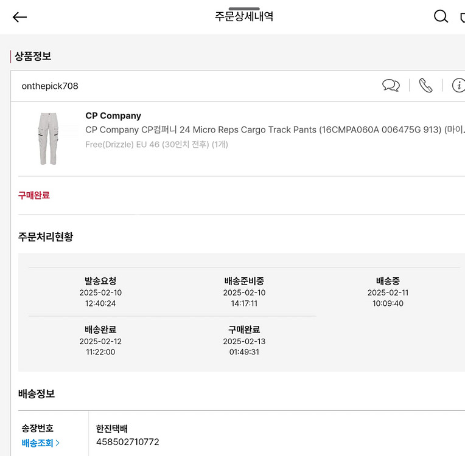Select the 배송완료 step label
Viewport: 465px width, 456px height.
click(100, 330)
